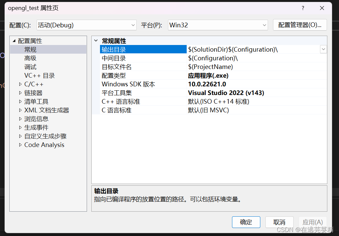Image resolution: width=339 pixels, height=236 pixels.
Task: Expand the XML 文档生成器 node
Action: click(x=20, y=110)
